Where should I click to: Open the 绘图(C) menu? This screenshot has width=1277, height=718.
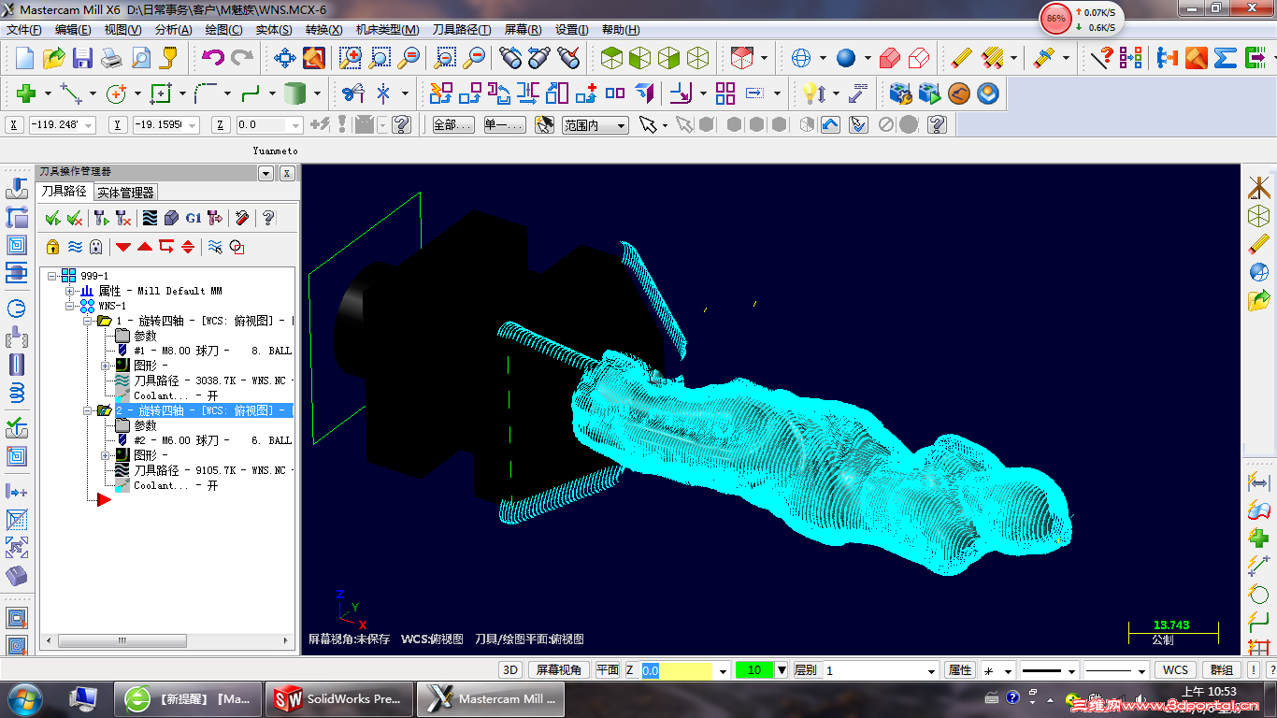[x=223, y=30]
